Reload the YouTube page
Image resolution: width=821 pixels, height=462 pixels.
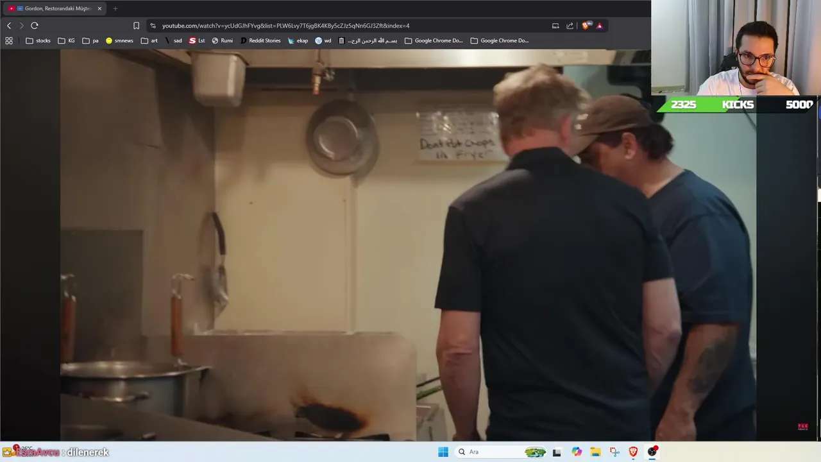35,26
